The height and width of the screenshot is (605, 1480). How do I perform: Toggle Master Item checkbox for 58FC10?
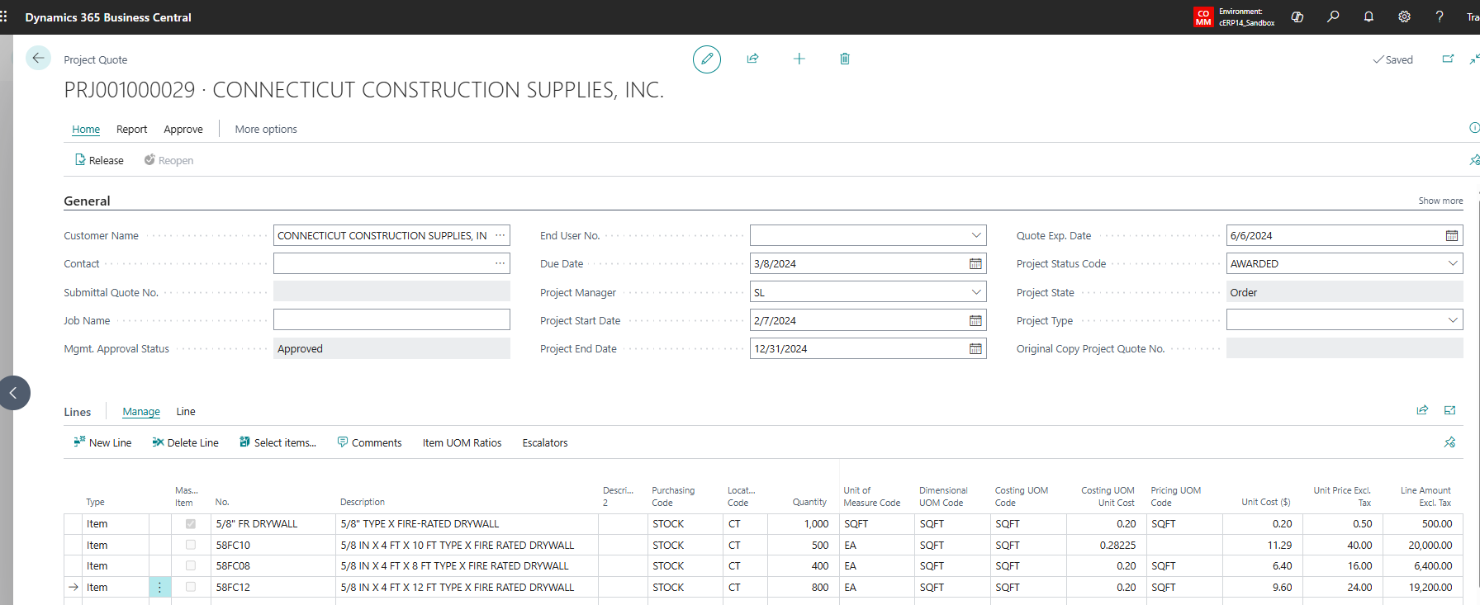191,545
